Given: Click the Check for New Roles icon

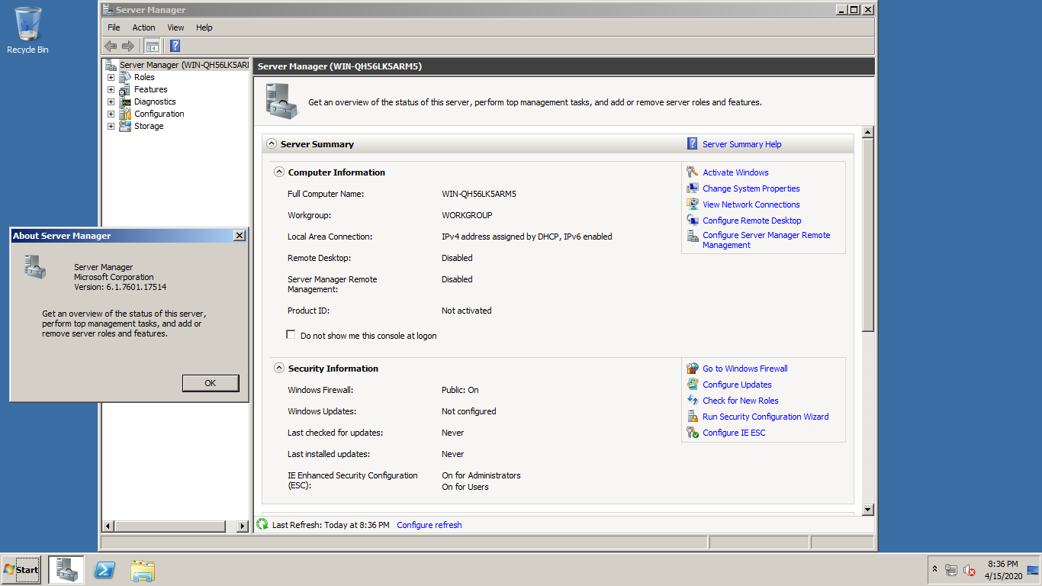Looking at the screenshot, I should [x=693, y=401].
